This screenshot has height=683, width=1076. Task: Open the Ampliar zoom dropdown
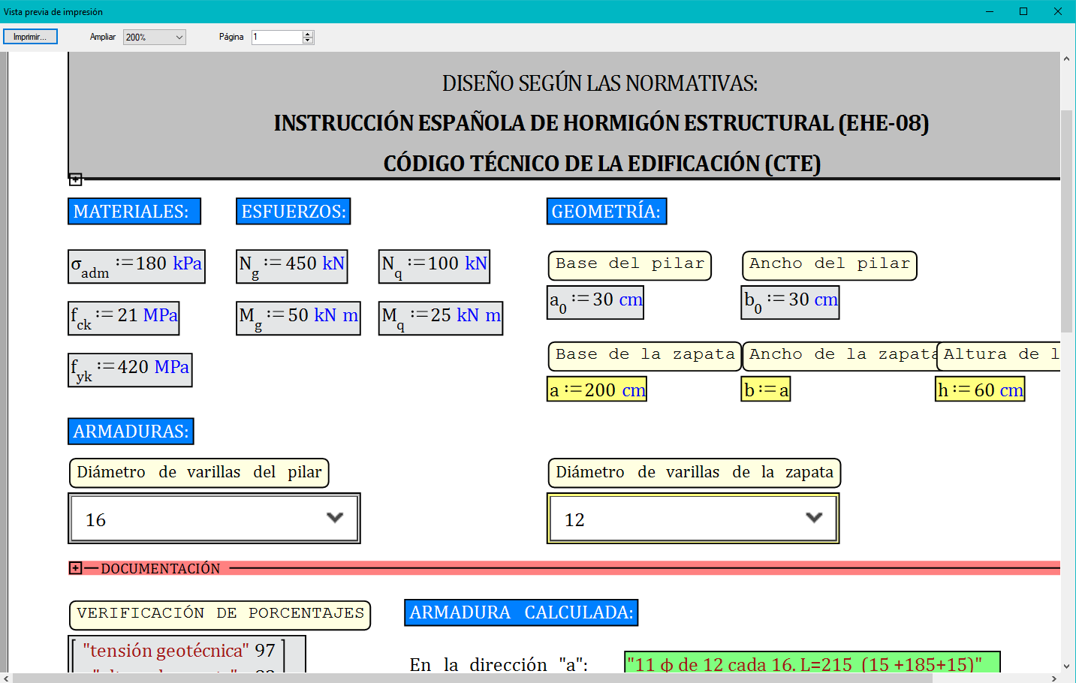click(155, 37)
